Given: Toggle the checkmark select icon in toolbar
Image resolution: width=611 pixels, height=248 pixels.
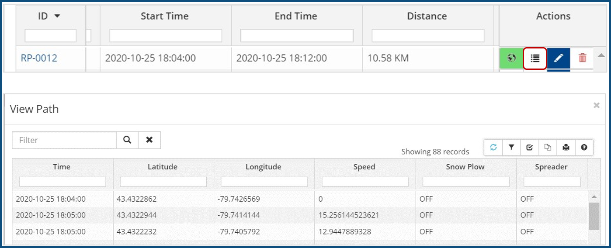Looking at the screenshot, I should (x=530, y=148).
